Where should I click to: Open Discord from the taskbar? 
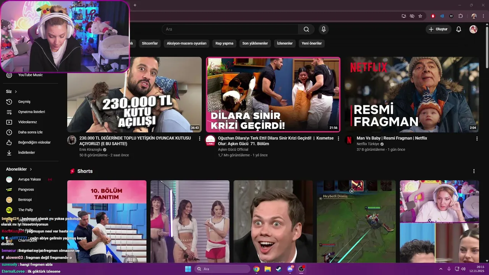coord(290,269)
